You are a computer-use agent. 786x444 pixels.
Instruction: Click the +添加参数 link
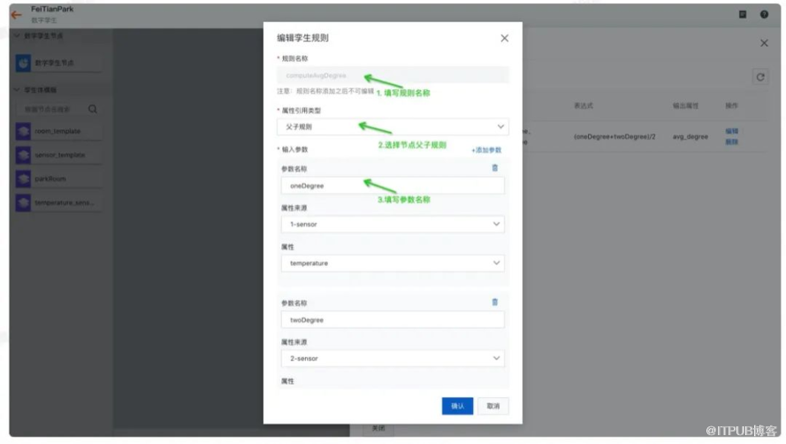485,150
